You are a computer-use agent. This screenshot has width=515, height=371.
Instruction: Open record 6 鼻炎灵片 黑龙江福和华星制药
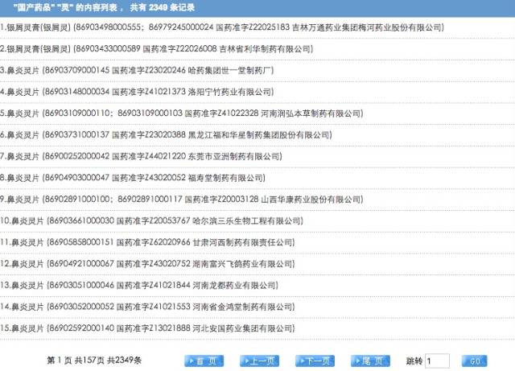(x=167, y=134)
